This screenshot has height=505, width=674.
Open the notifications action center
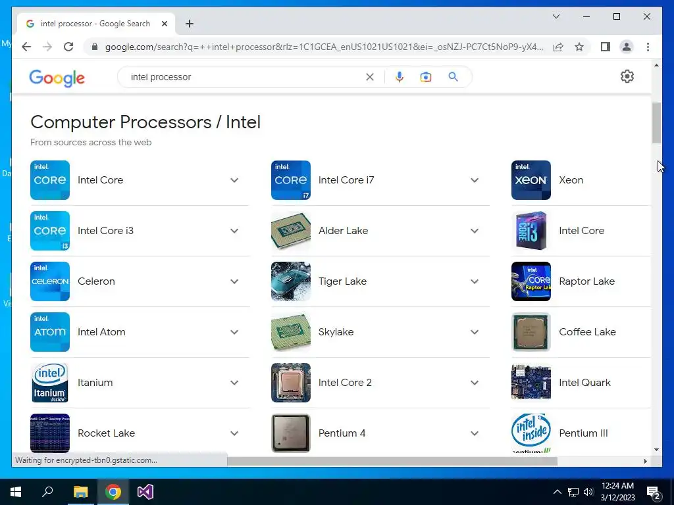pyautogui.click(x=654, y=492)
